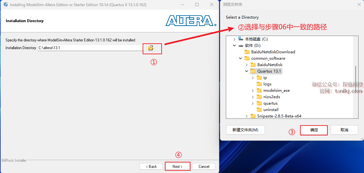
Task: Cancel the ModelSim installation
Action: [204, 167]
